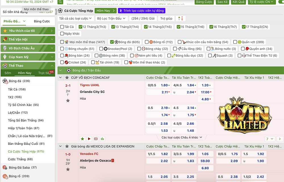284x182 pixels.
Task: Check the Tất Cả dates checkbox
Action: [x=62, y=27]
